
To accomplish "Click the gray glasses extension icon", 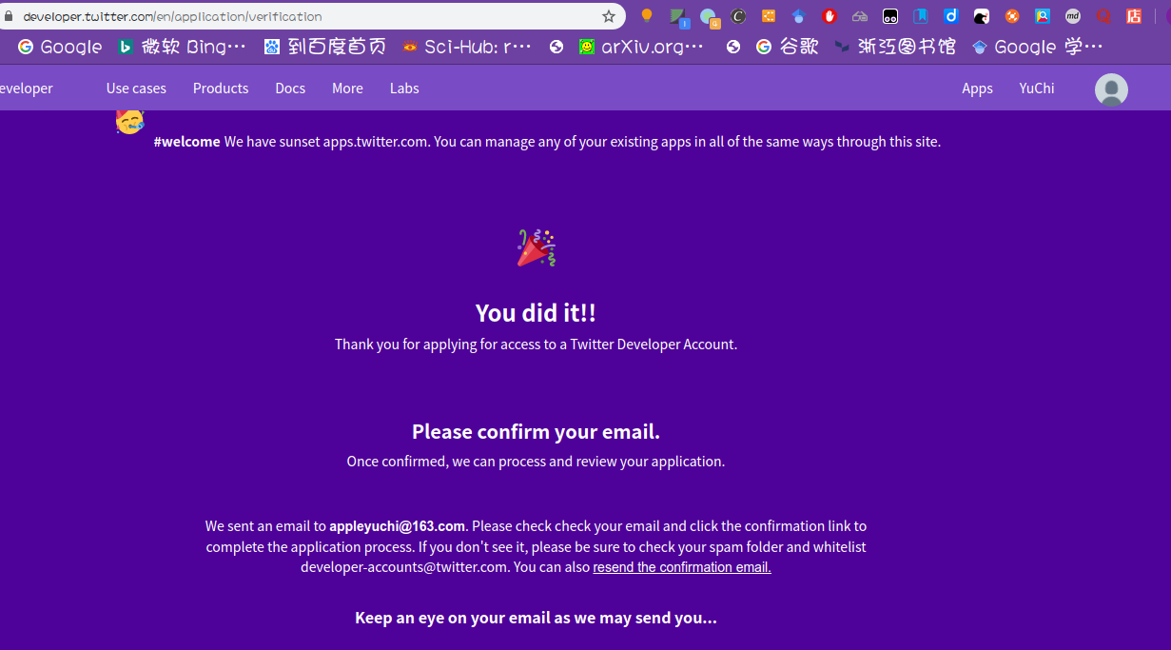I will pyautogui.click(x=860, y=16).
